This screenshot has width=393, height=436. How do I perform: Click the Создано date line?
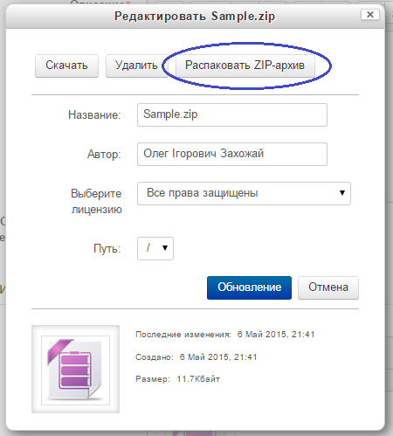[196, 357]
